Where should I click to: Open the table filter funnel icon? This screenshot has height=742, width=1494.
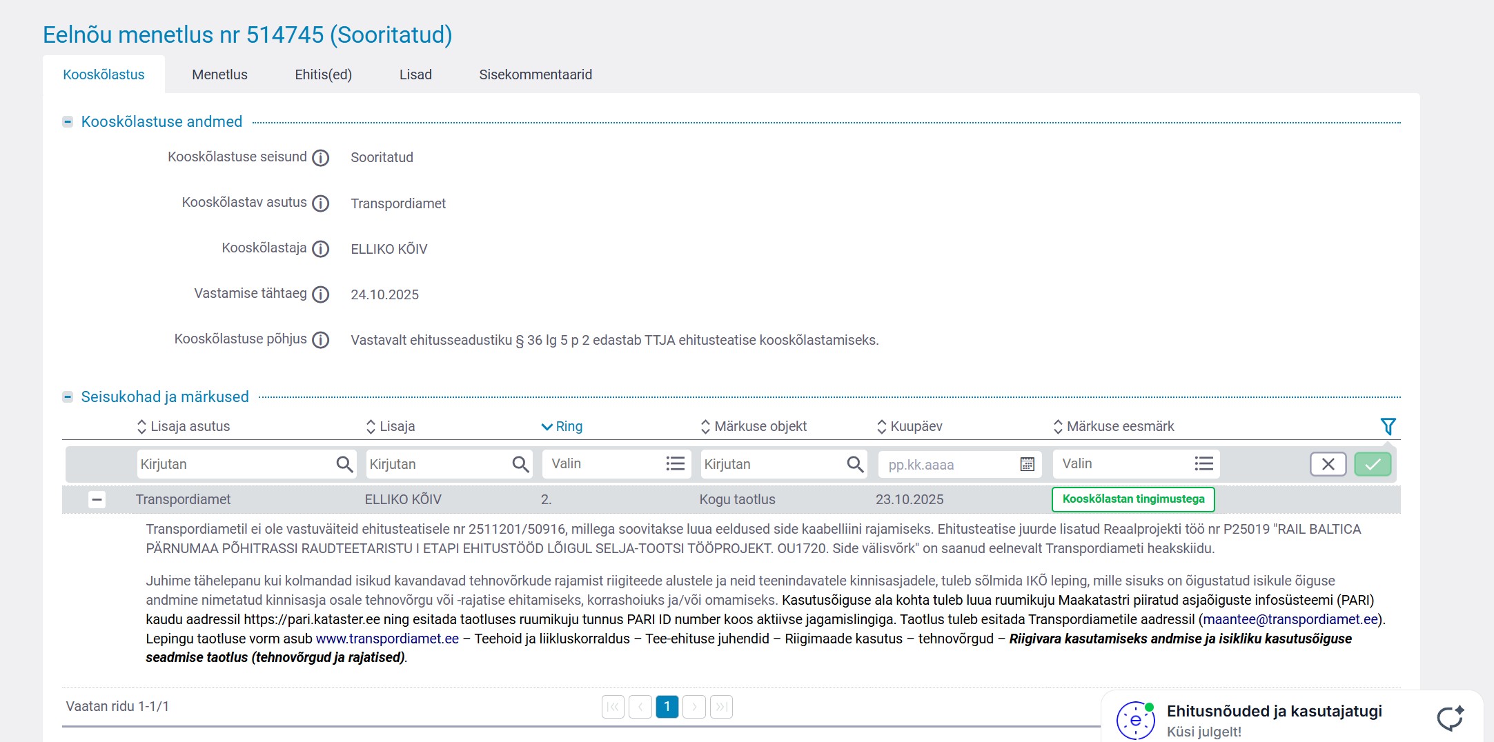click(1388, 426)
